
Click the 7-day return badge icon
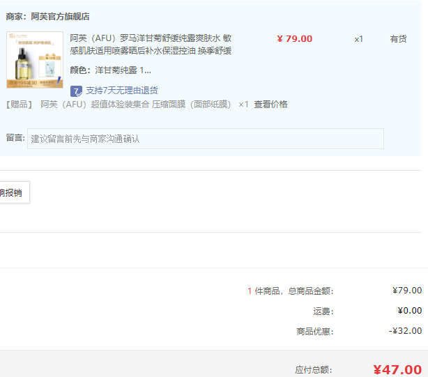click(76, 91)
